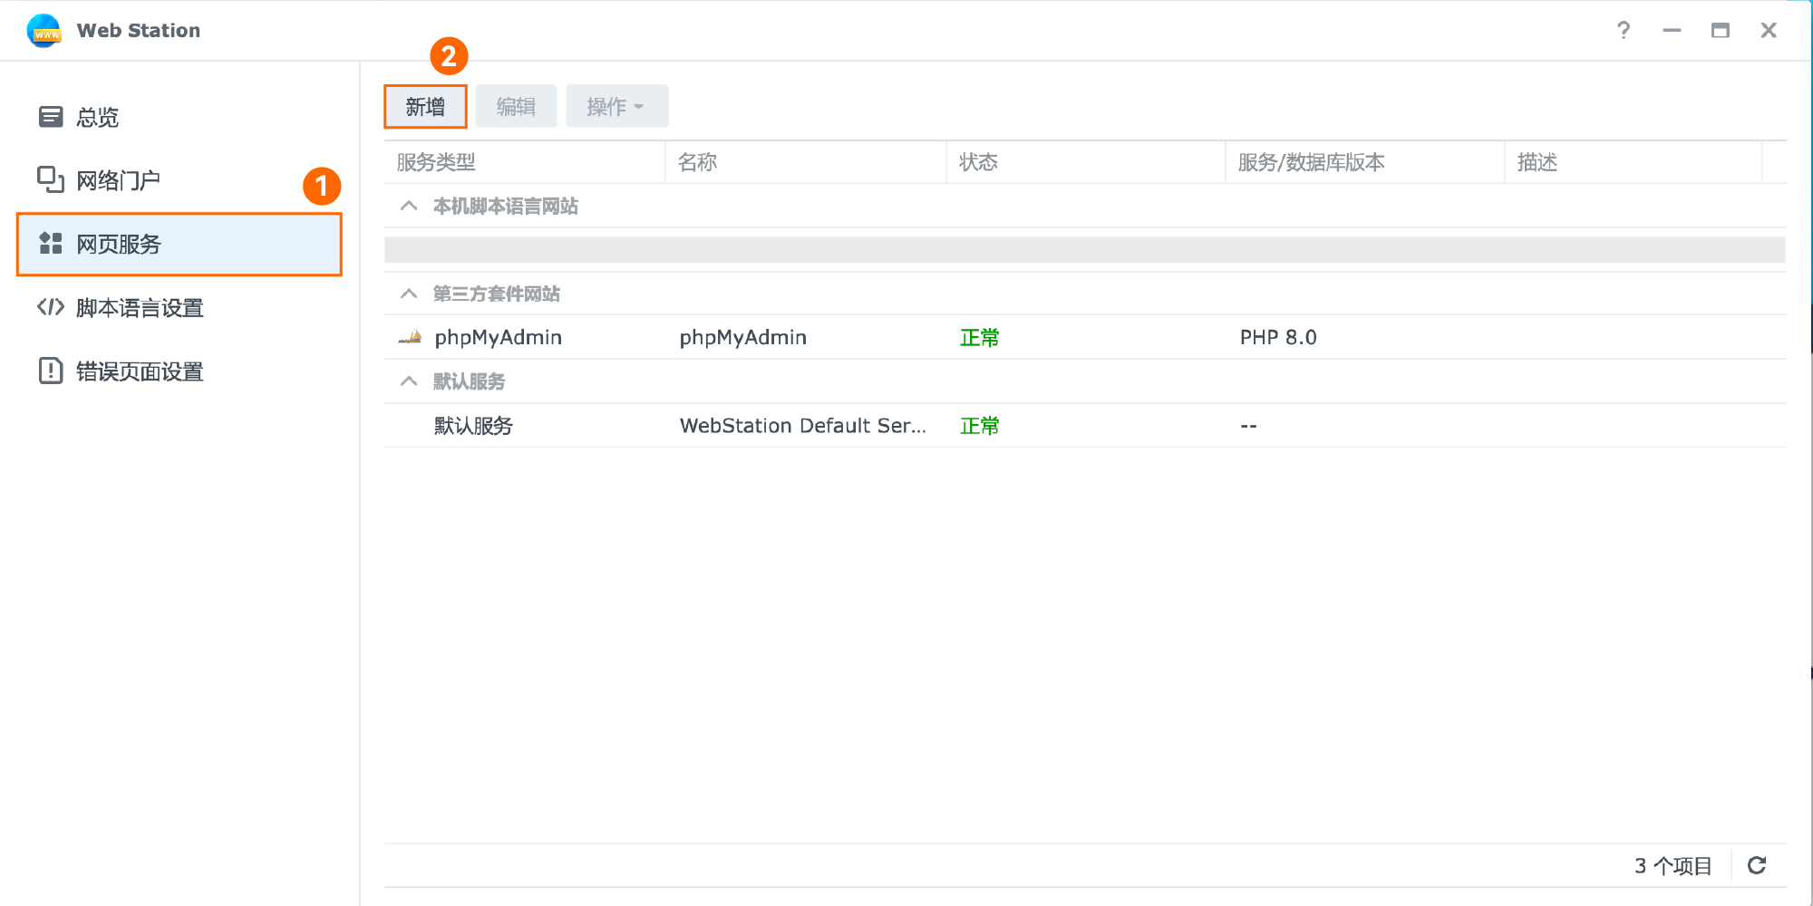Image resolution: width=1813 pixels, height=906 pixels.
Task: Collapse the 本机脚本语言网站 group
Action: pos(409,207)
